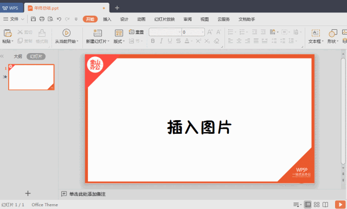Toggle Bold formatting
This screenshot has height=209, width=347.
[153, 41]
